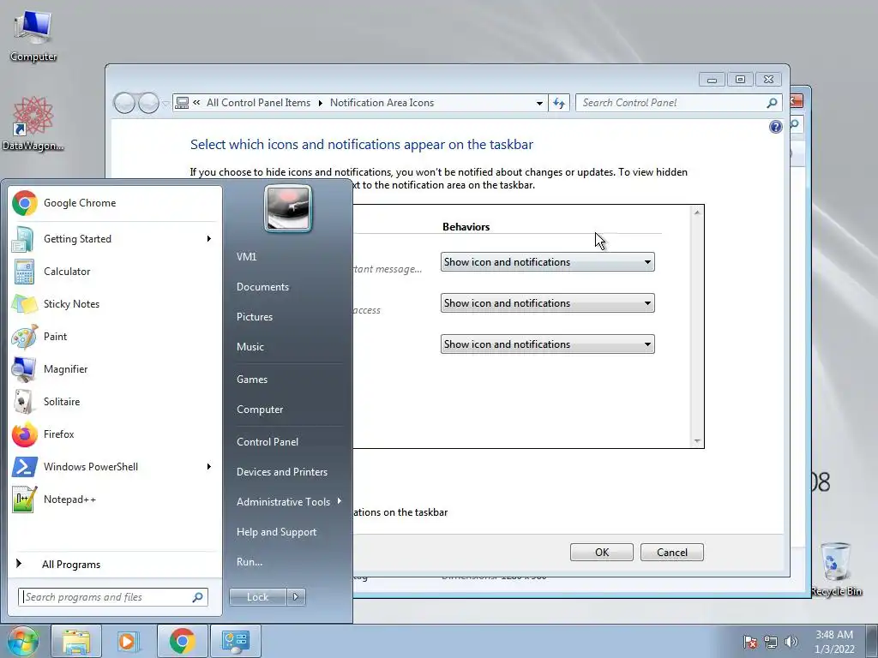The width and height of the screenshot is (878, 658).
Task: Open Notepad++ from Start menu
Action: click(115, 499)
